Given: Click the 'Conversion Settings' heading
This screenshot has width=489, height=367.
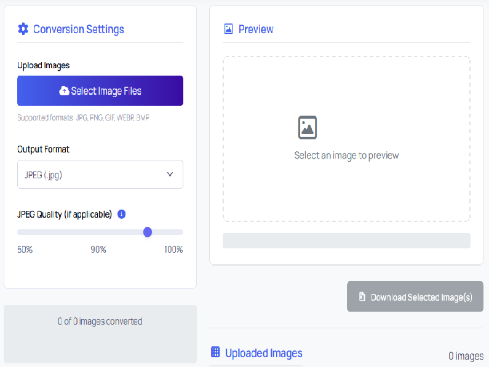Looking at the screenshot, I should pyautogui.click(x=79, y=29).
